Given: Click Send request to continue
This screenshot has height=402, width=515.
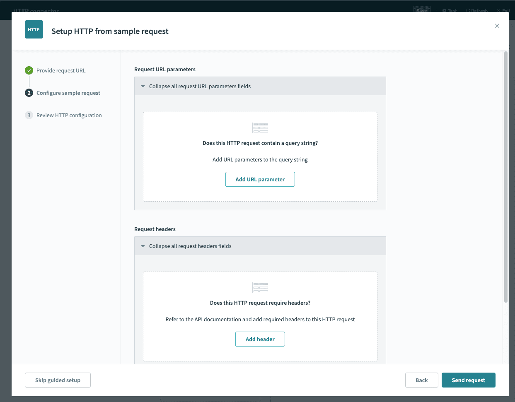Looking at the screenshot, I should [x=468, y=380].
